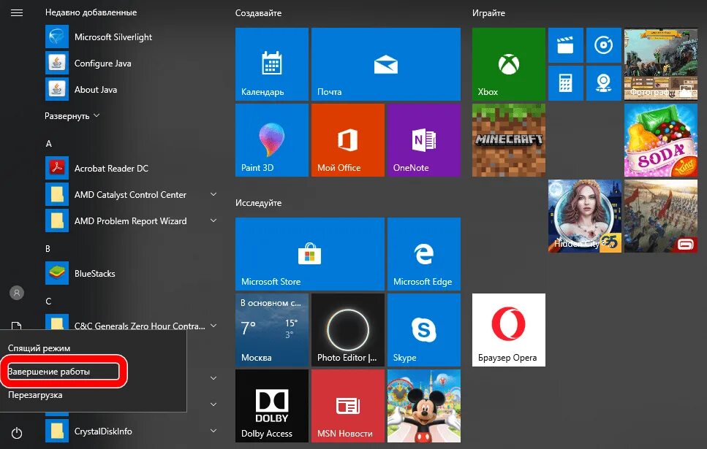The image size is (707, 449).
Task: Open the Groove Music disc tile
Action: pyautogui.click(x=604, y=45)
